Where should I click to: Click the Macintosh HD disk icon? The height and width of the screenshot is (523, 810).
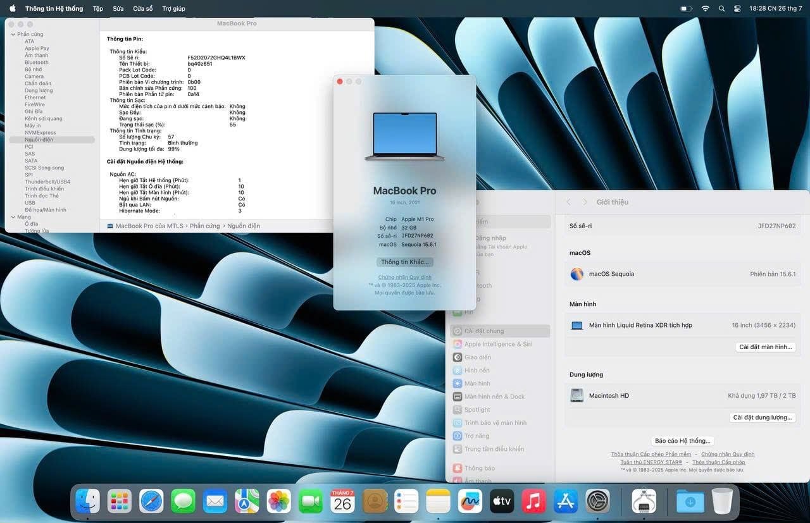(577, 395)
